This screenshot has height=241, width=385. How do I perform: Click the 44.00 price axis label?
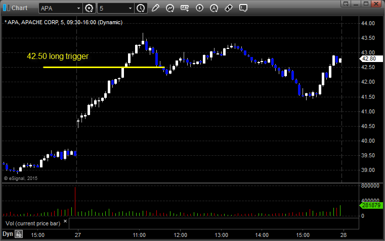(x=368, y=24)
